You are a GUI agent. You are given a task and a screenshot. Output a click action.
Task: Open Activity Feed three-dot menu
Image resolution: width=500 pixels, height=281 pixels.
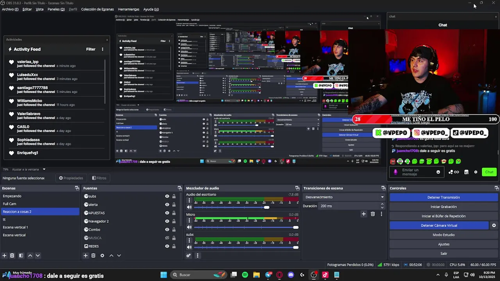(103, 49)
